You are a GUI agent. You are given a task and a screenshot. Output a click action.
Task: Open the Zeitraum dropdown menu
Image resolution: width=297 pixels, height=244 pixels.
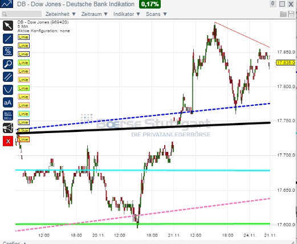(x=95, y=14)
